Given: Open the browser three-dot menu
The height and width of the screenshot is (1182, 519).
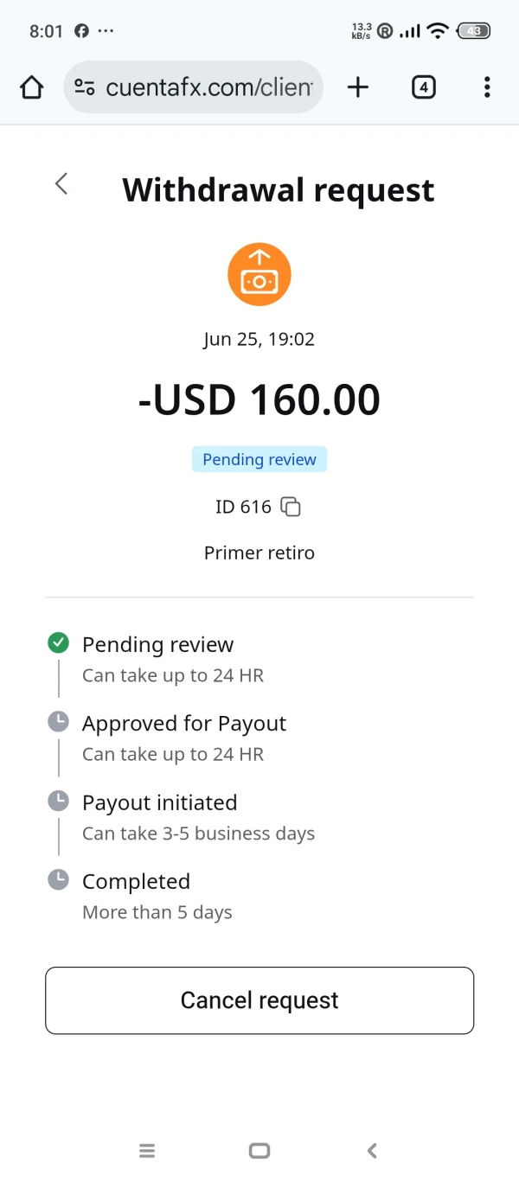Looking at the screenshot, I should tap(487, 86).
